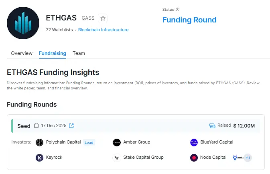Click the Keyrock logo icon
The width and height of the screenshot is (270, 174).
click(39, 158)
